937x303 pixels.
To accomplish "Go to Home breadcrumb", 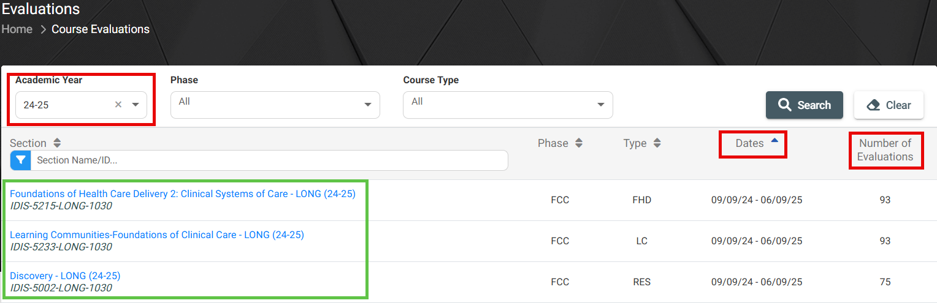I will tap(17, 29).
